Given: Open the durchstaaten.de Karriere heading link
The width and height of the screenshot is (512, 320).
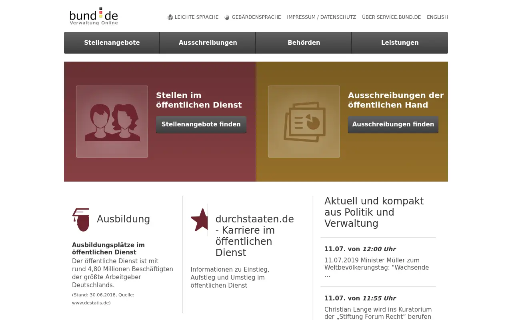Looking at the screenshot, I should pos(255,236).
